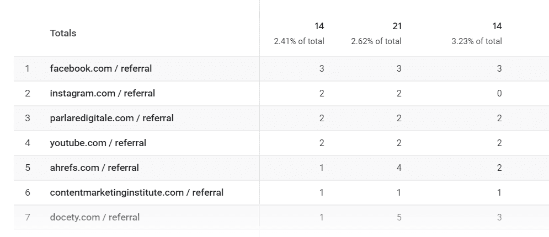Click the 3 value in docety.com row
Screen dimensions: 549x237
(x=499, y=217)
